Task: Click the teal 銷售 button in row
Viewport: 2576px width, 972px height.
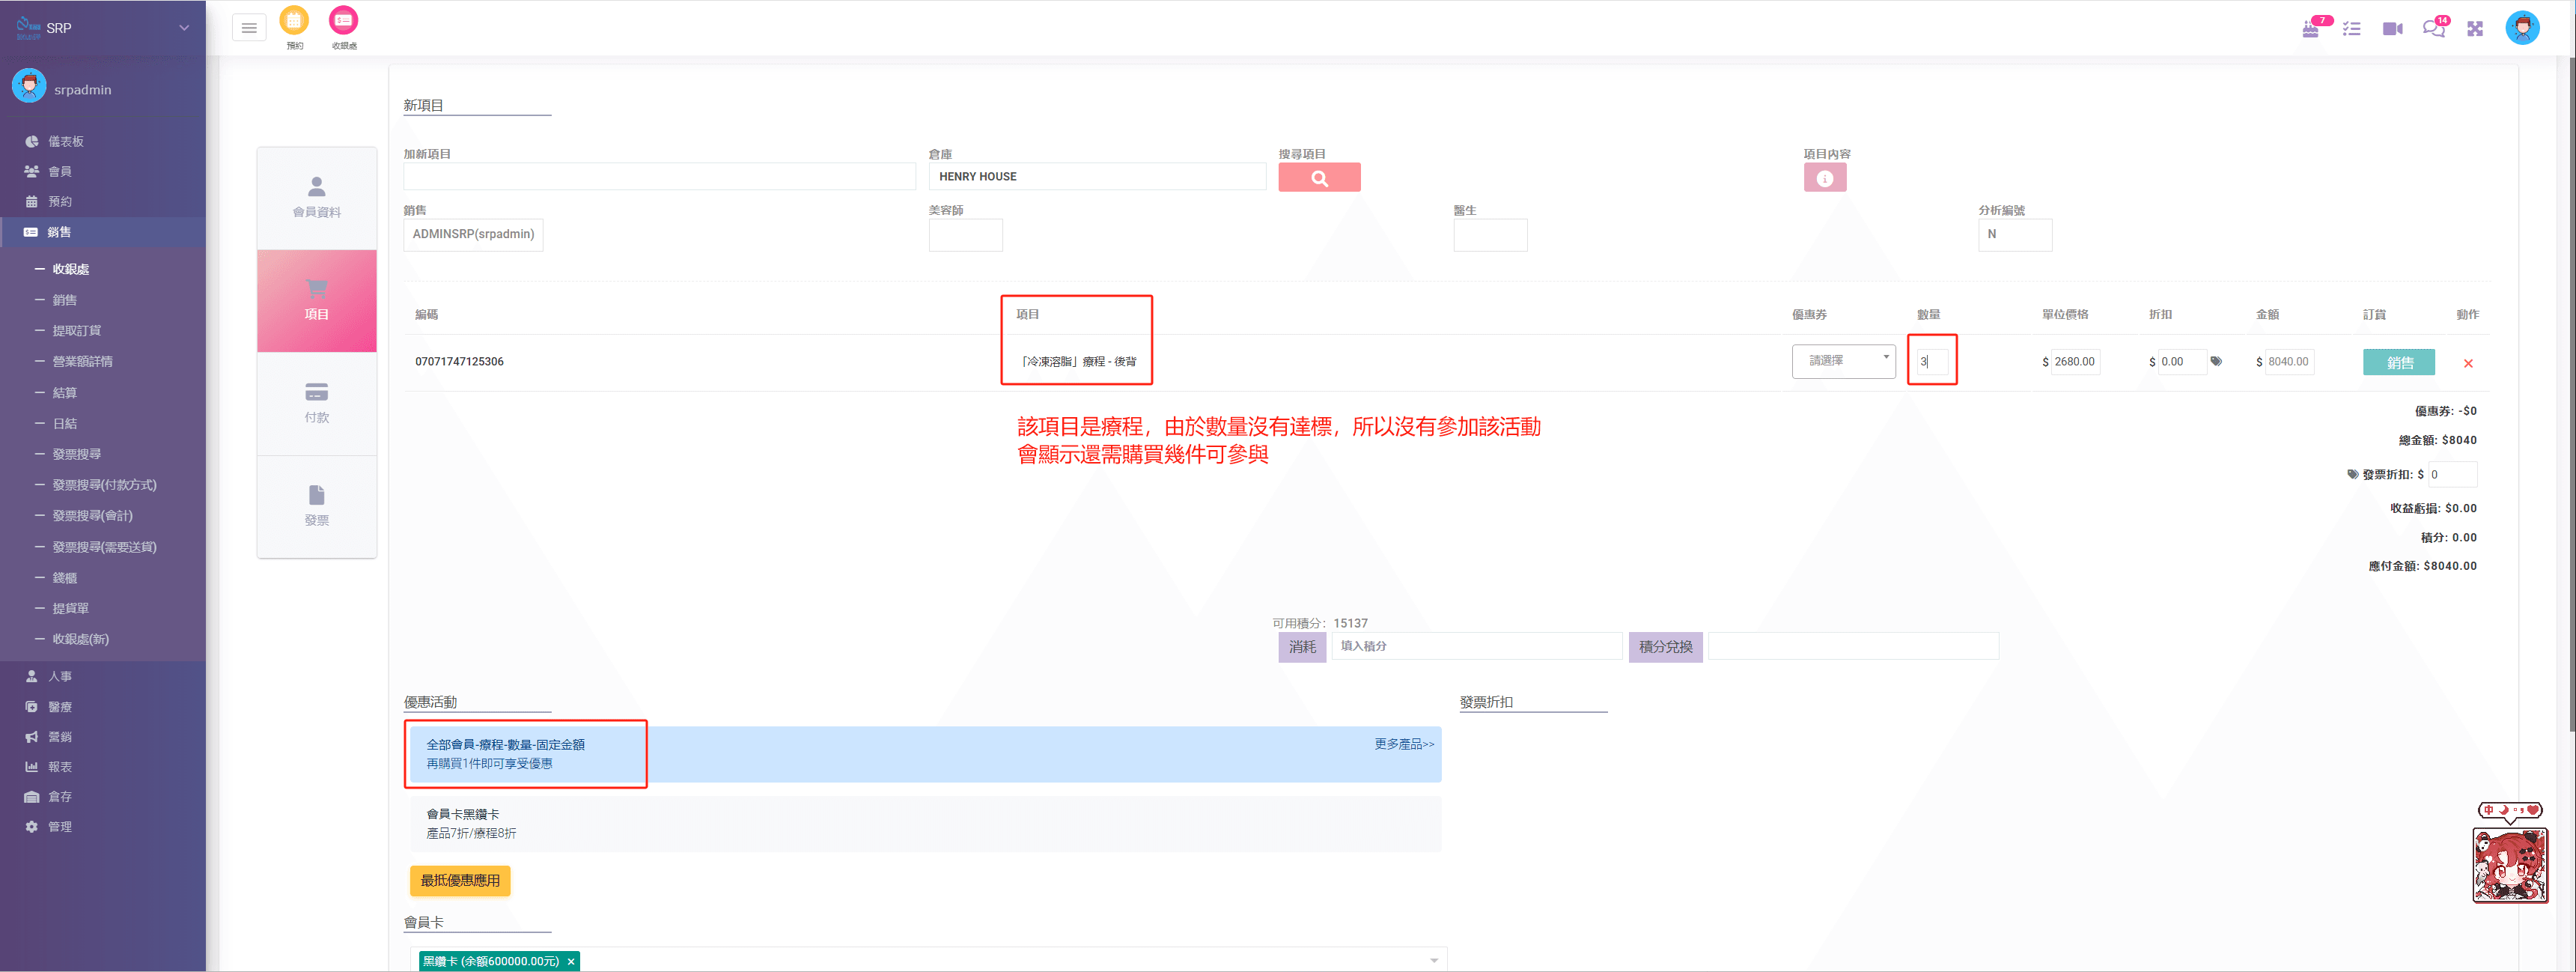Action: [x=2398, y=362]
